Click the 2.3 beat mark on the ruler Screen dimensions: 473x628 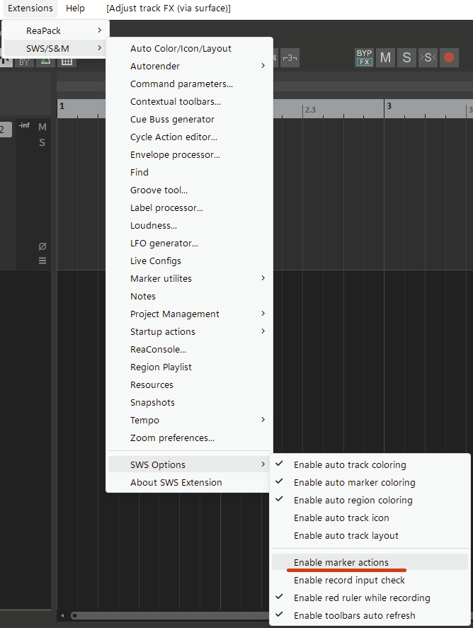click(310, 110)
